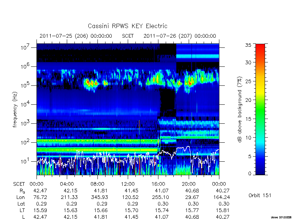
Task: Click the 'SCET' row label below the plot
Action: pyautogui.click(x=19, y=184)
